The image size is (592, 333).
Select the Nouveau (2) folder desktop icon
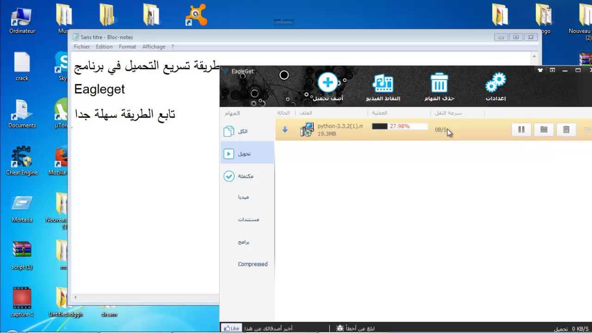[581, 22]
